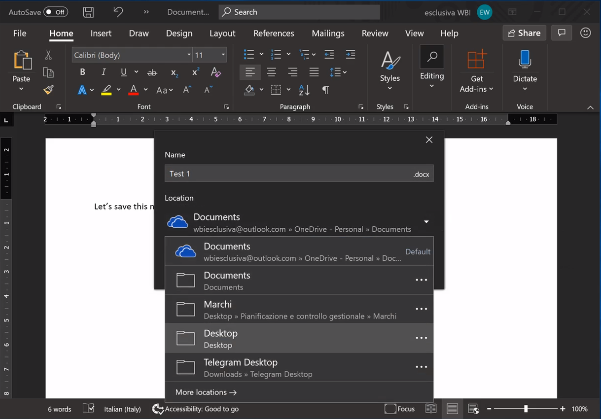Justify the paragraph text
The width and height of the screenshot is (601, 419).
(314, 72)
